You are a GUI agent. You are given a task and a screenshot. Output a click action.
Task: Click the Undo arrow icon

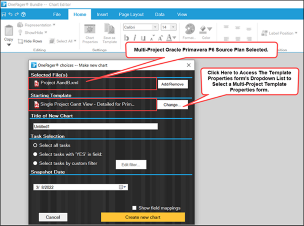(x=10, y=14)
